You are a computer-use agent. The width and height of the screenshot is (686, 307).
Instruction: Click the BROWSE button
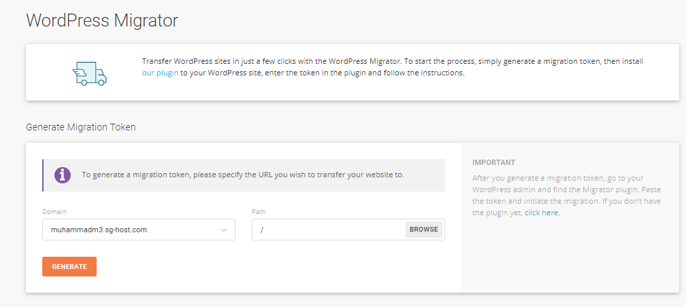[424, 230]
